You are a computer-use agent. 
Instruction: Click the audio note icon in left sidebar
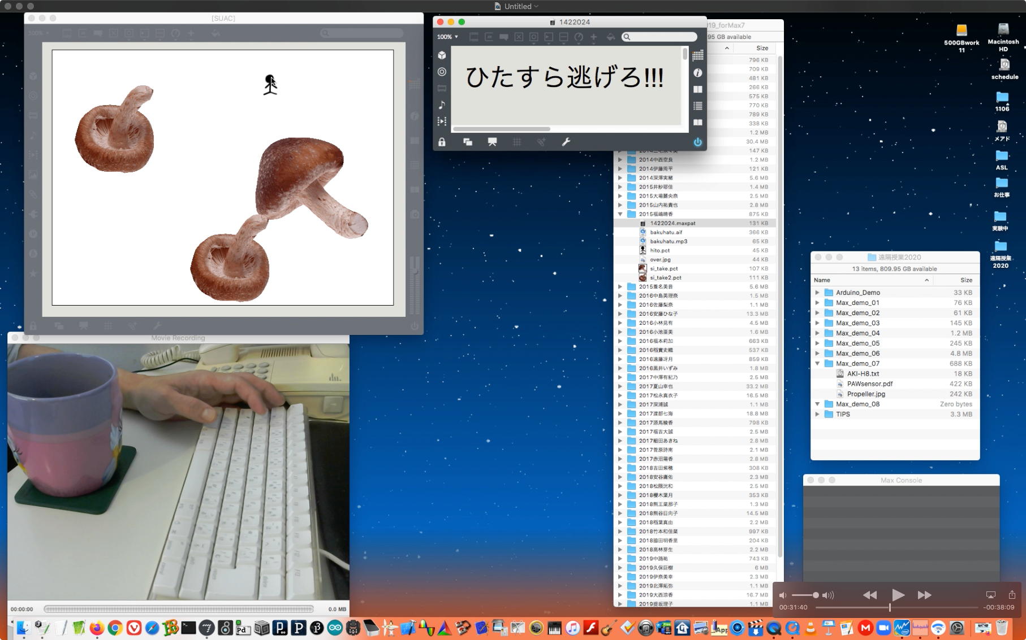[442, 105]
